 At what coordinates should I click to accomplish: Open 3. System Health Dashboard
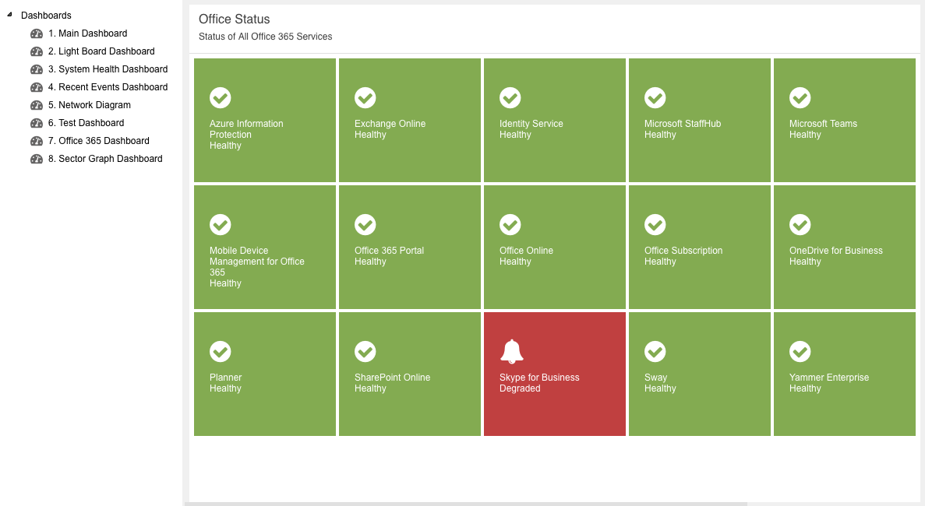[108, 69]
